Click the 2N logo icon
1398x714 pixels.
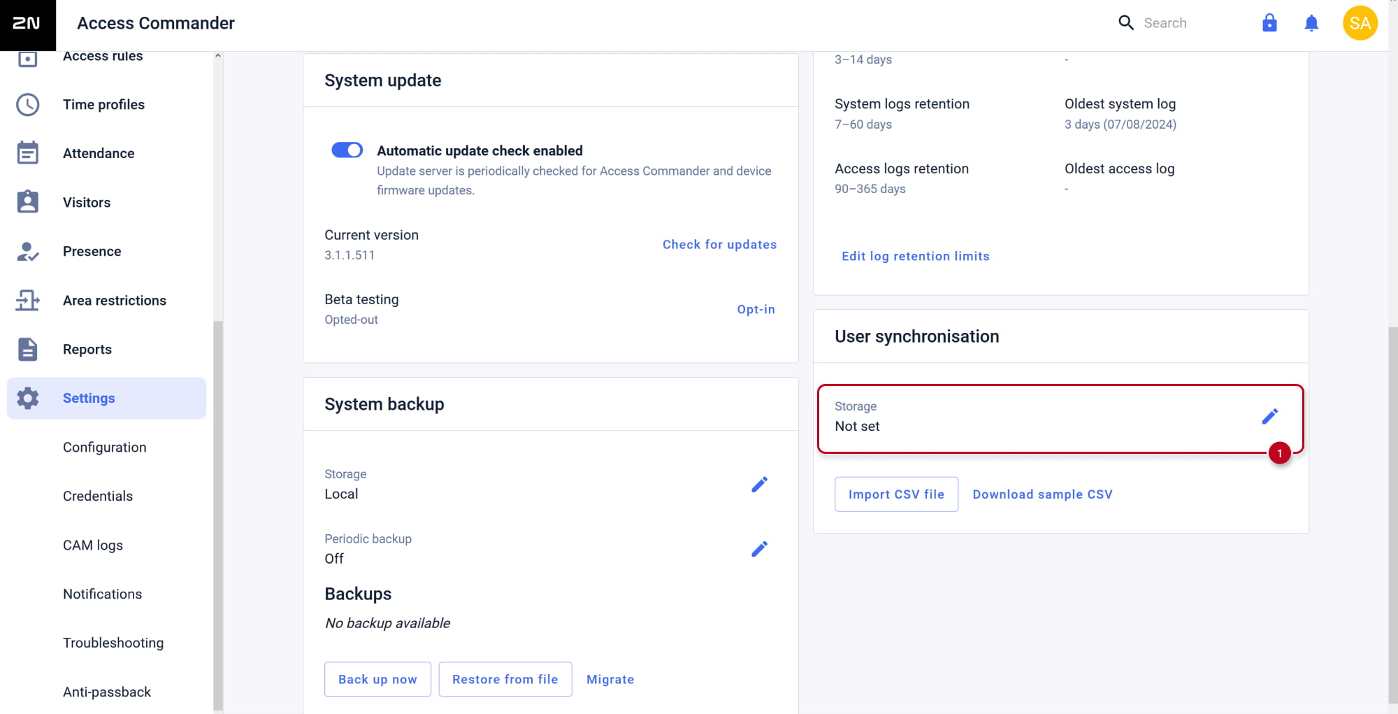pos(27,24)
